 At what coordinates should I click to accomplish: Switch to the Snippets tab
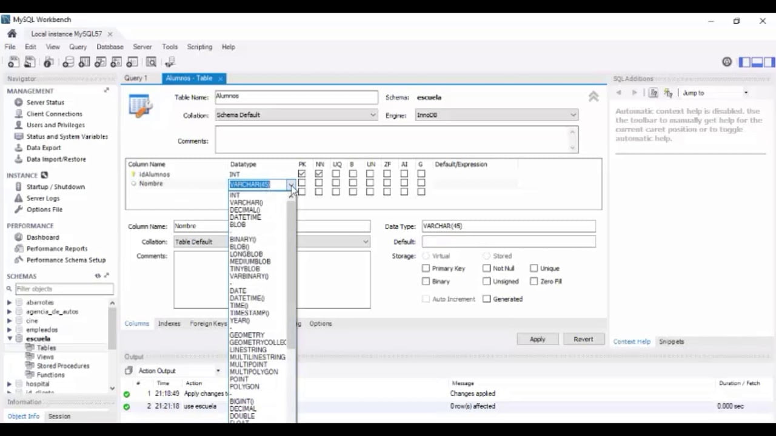671,342
